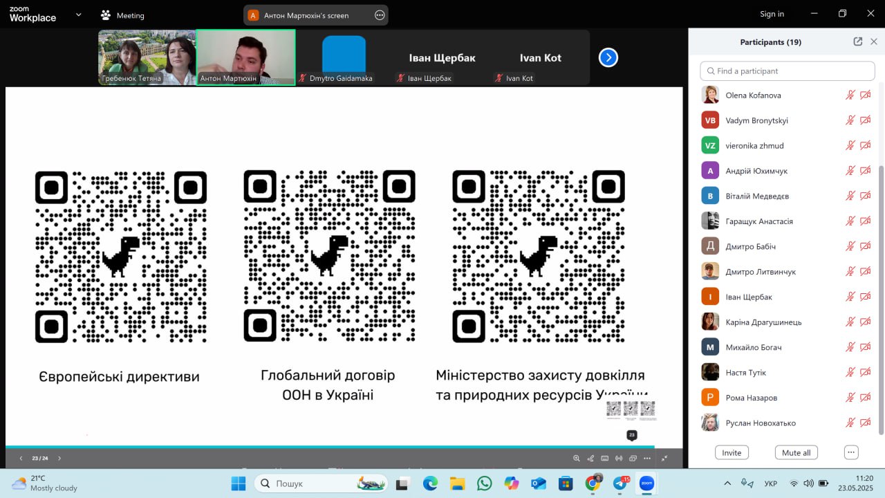Image resolution: width=885 pixels, height=498 pixels.
Task: Toggle microphone for Olena Kofanova
Action: coord(850,95)
